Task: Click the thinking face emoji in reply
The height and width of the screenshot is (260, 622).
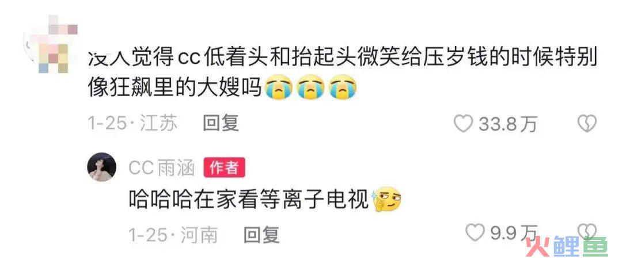Action: pos(387,200)
